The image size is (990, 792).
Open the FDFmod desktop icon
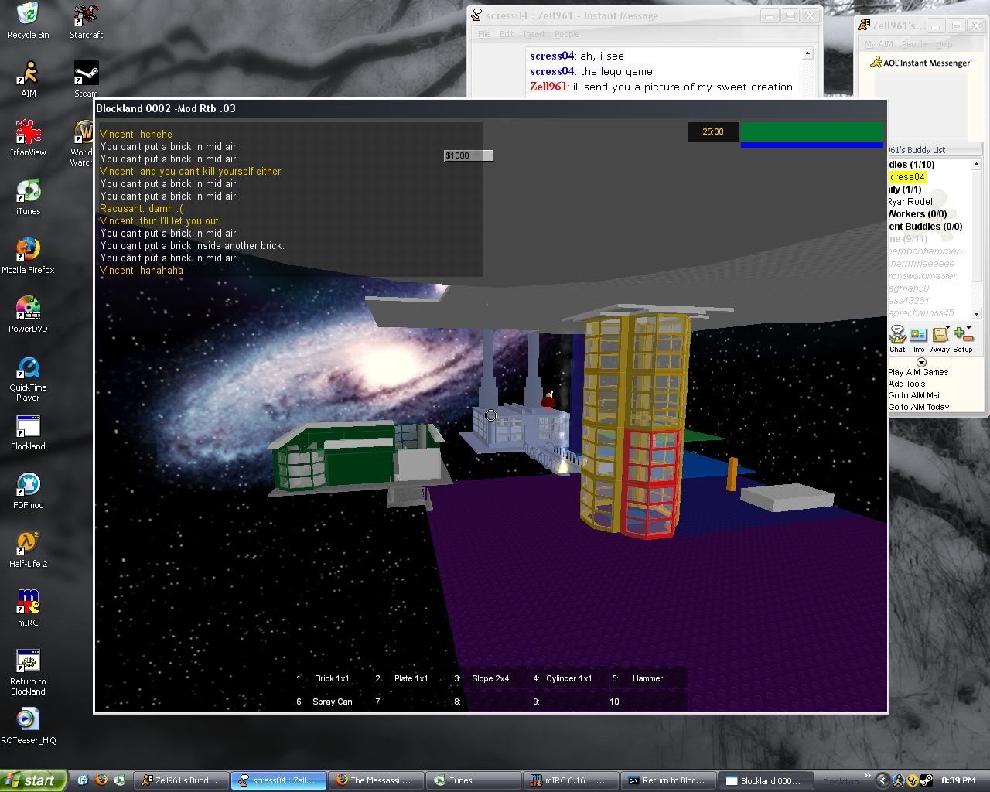click(28, 491)
